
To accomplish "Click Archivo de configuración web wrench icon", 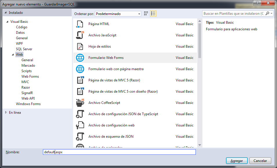I will [x=80, y=125].
